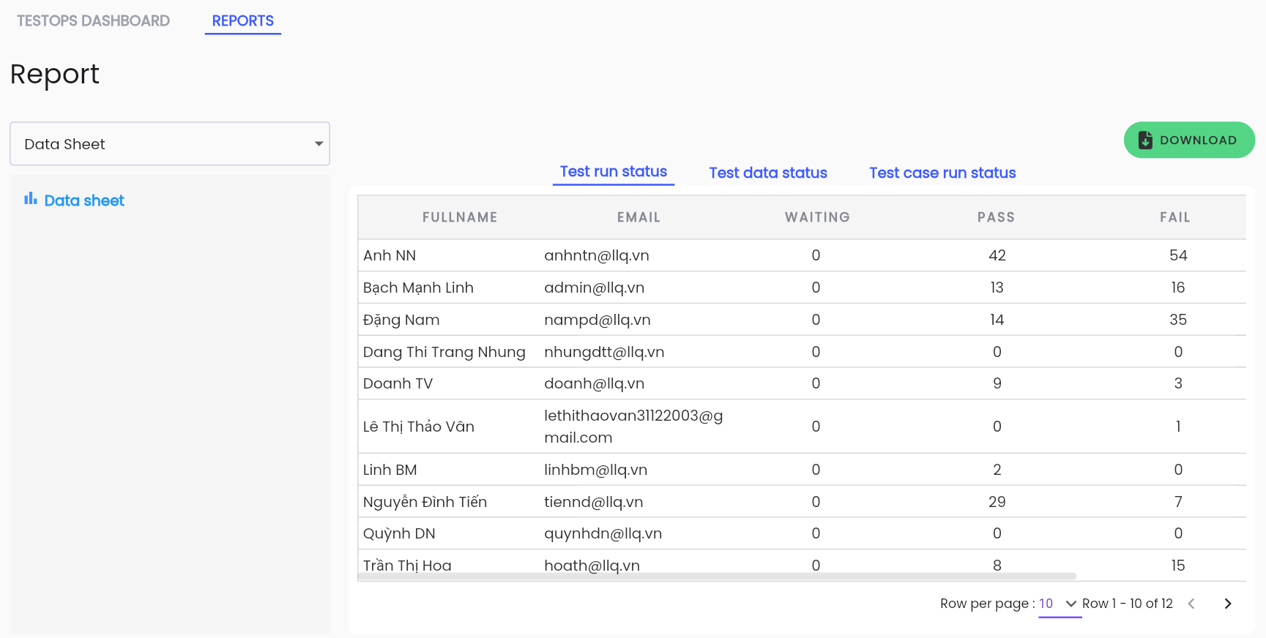
Task: Click the Report page heading
Action: (x=55, y=75)
